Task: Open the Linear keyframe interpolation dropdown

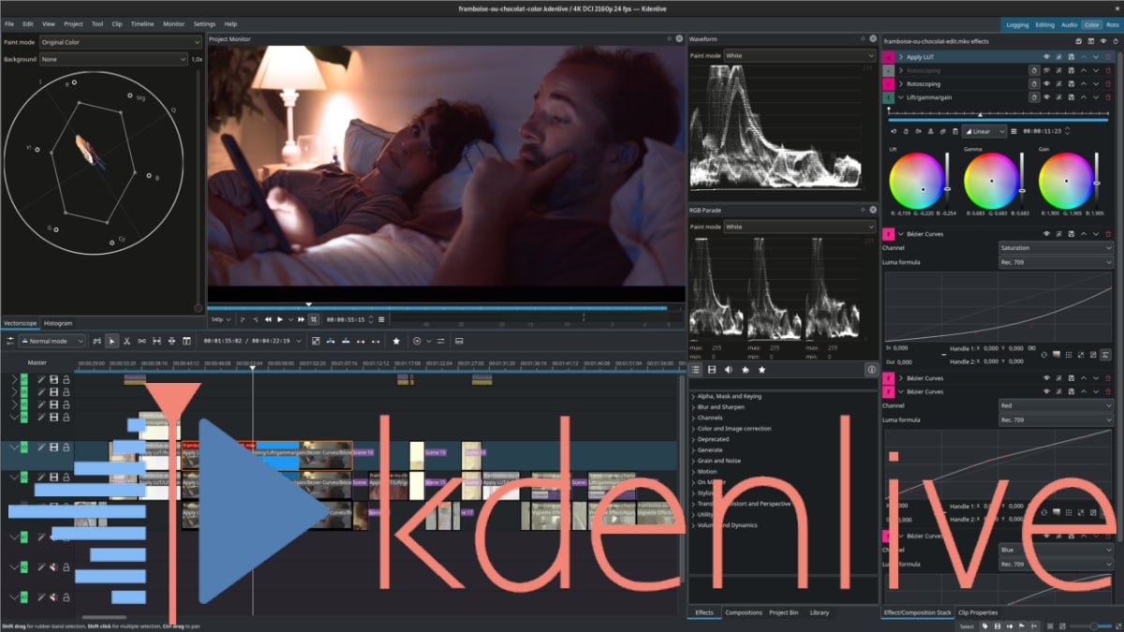Action: tap(984, 132)
